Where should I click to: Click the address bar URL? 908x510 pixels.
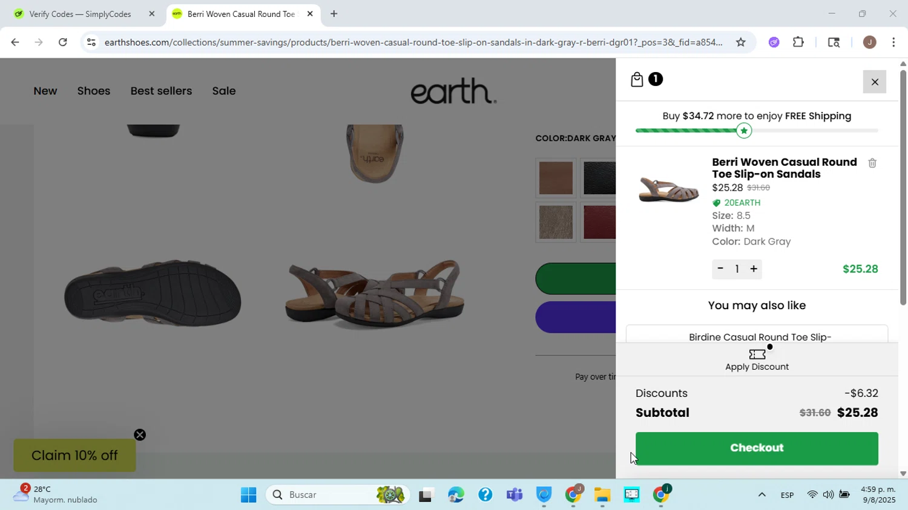click(x=413, y=42)
